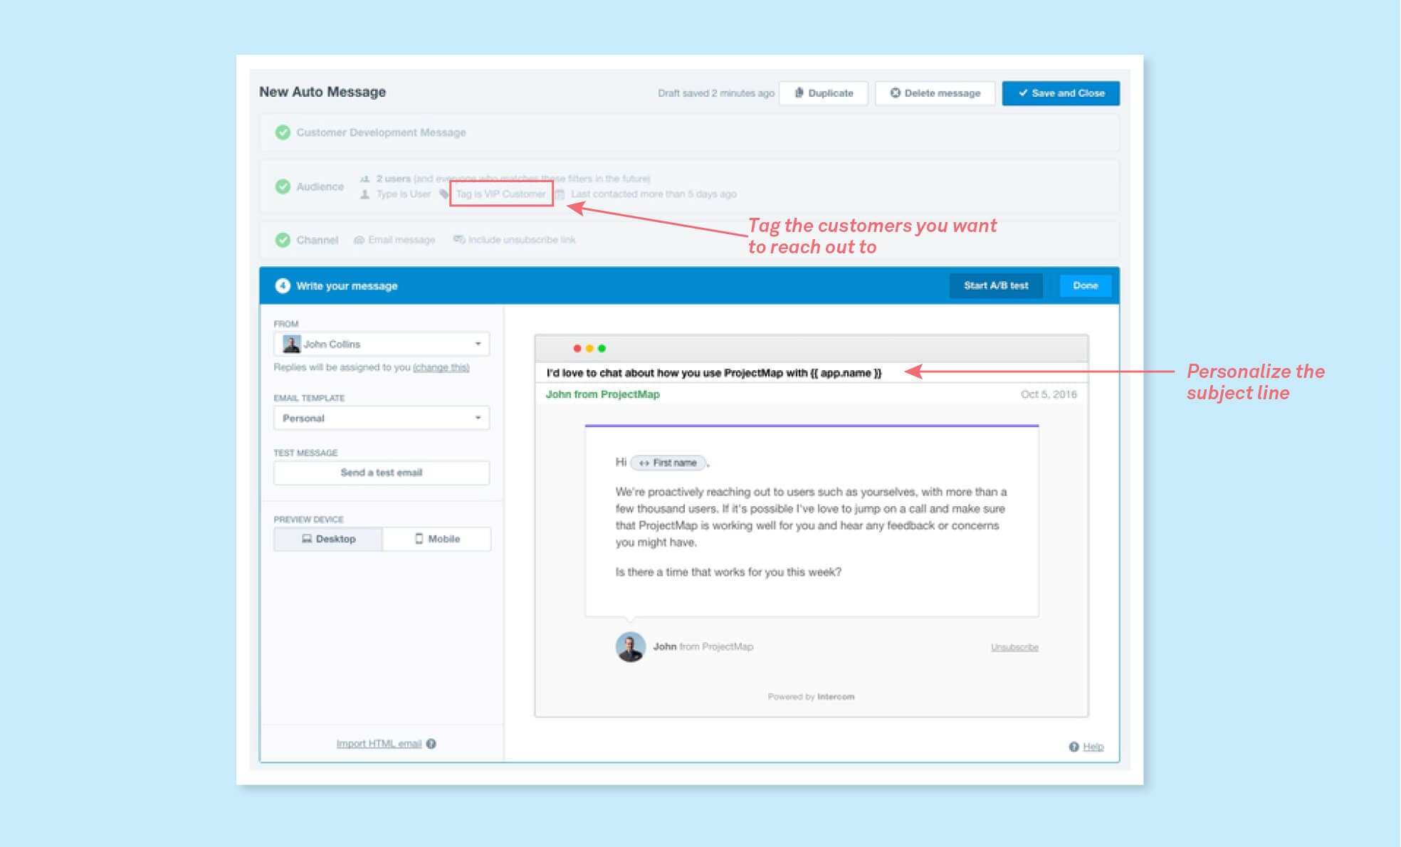Send a test email

[x=382, y=473]
